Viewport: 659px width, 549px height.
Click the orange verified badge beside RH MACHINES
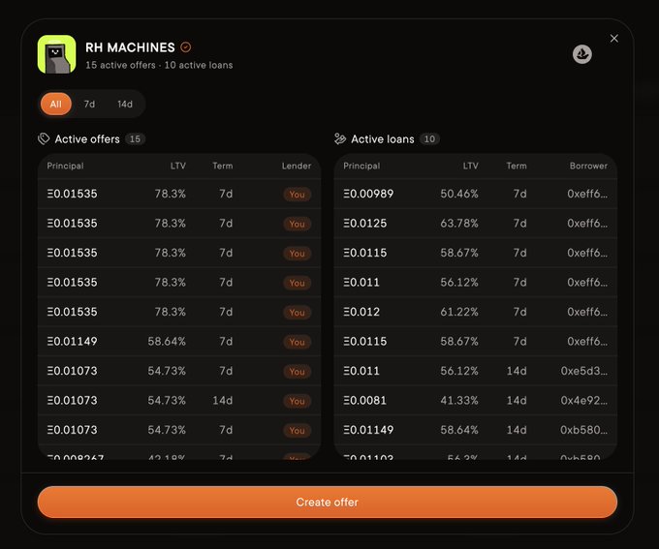click(x=186, y=47)
